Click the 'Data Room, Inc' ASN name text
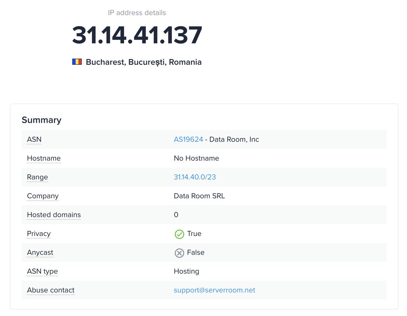 click(234, 140)
